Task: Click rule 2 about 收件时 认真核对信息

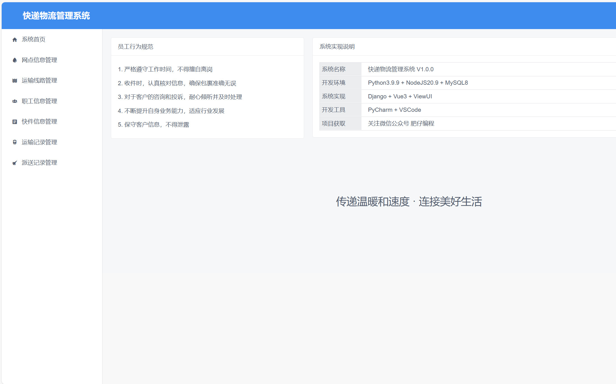Action: point(177,83)
